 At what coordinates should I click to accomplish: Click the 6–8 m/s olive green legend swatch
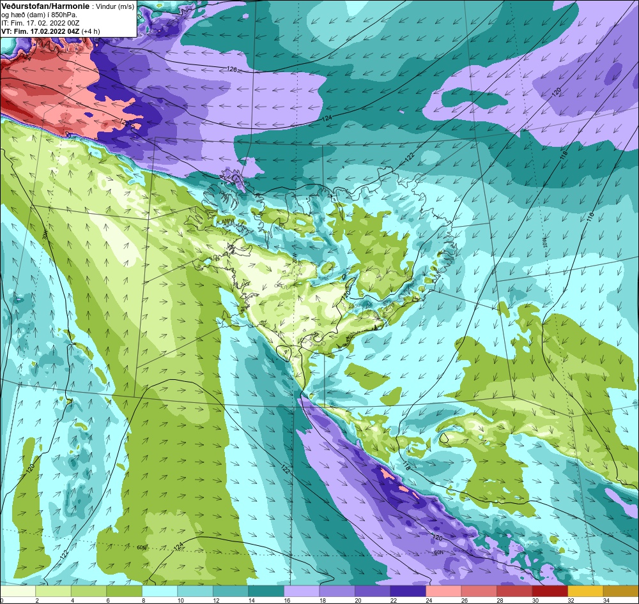pos(125,591)
